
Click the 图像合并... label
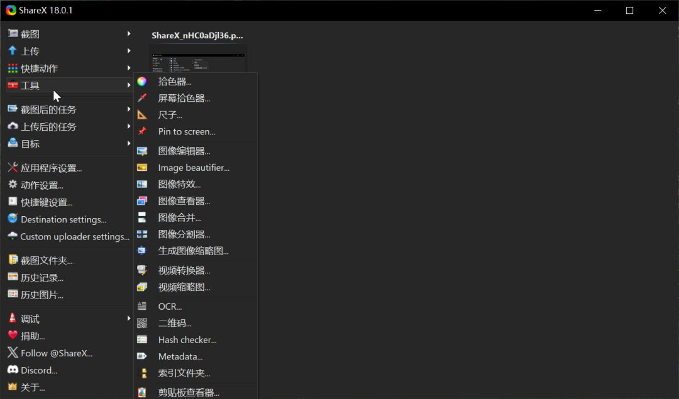180,217
